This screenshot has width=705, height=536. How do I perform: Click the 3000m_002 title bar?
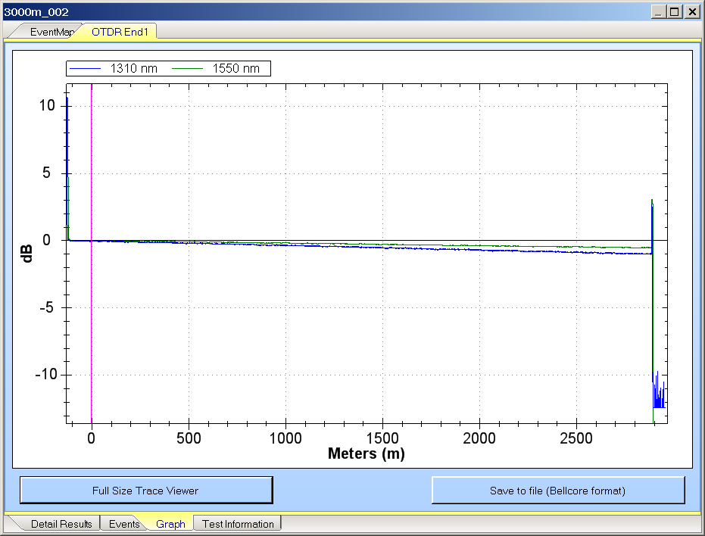303,12
